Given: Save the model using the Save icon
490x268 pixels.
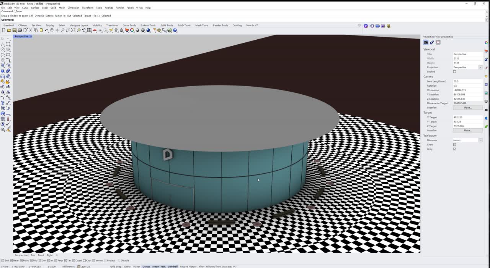Looking at the screenshot, I should [14, 30].
